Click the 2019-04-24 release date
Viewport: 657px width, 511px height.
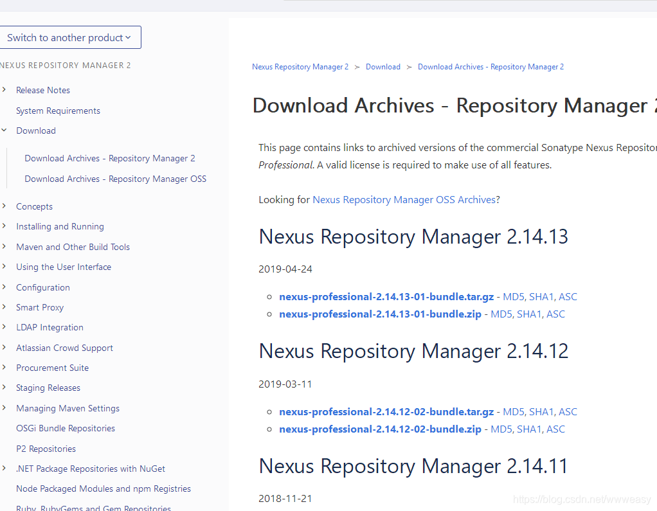pos(285,269)
